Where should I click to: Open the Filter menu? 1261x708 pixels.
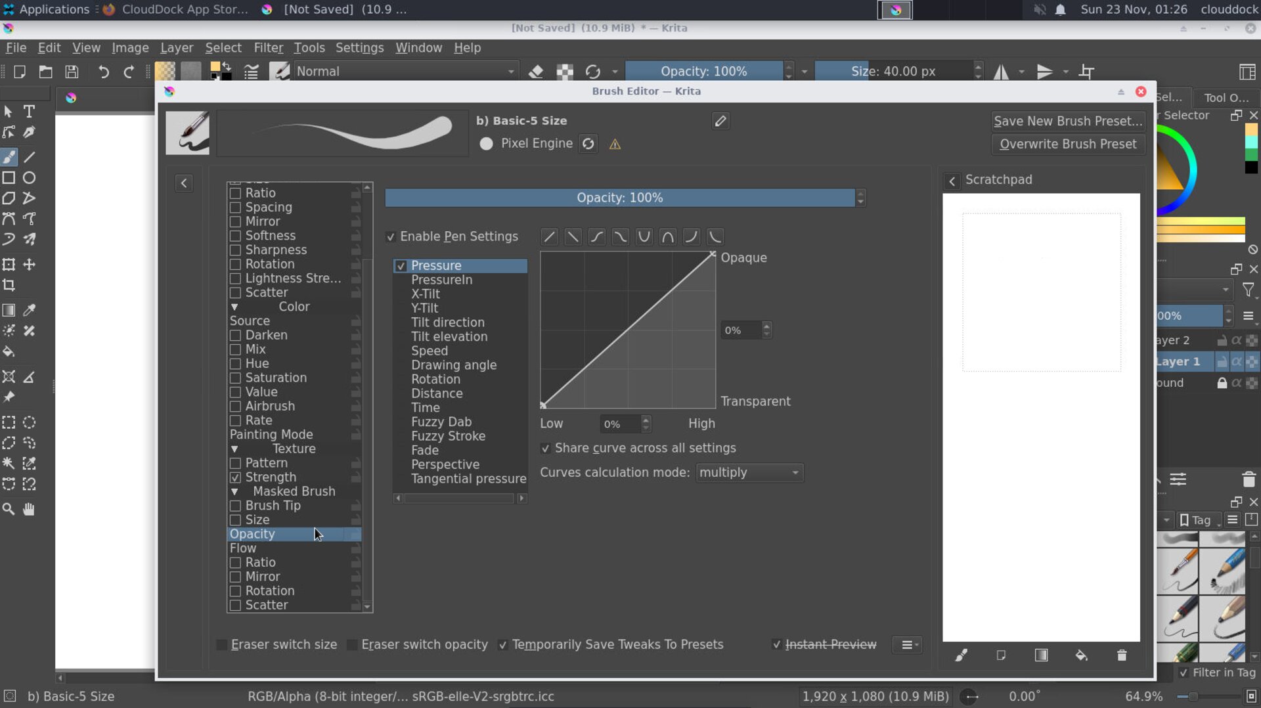[268, 47]
